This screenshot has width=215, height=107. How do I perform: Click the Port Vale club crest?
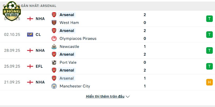click(x=54, y=62)
